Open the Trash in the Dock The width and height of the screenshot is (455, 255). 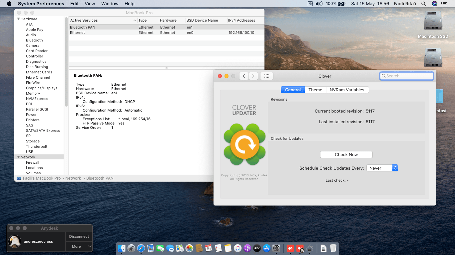(333, 248)
